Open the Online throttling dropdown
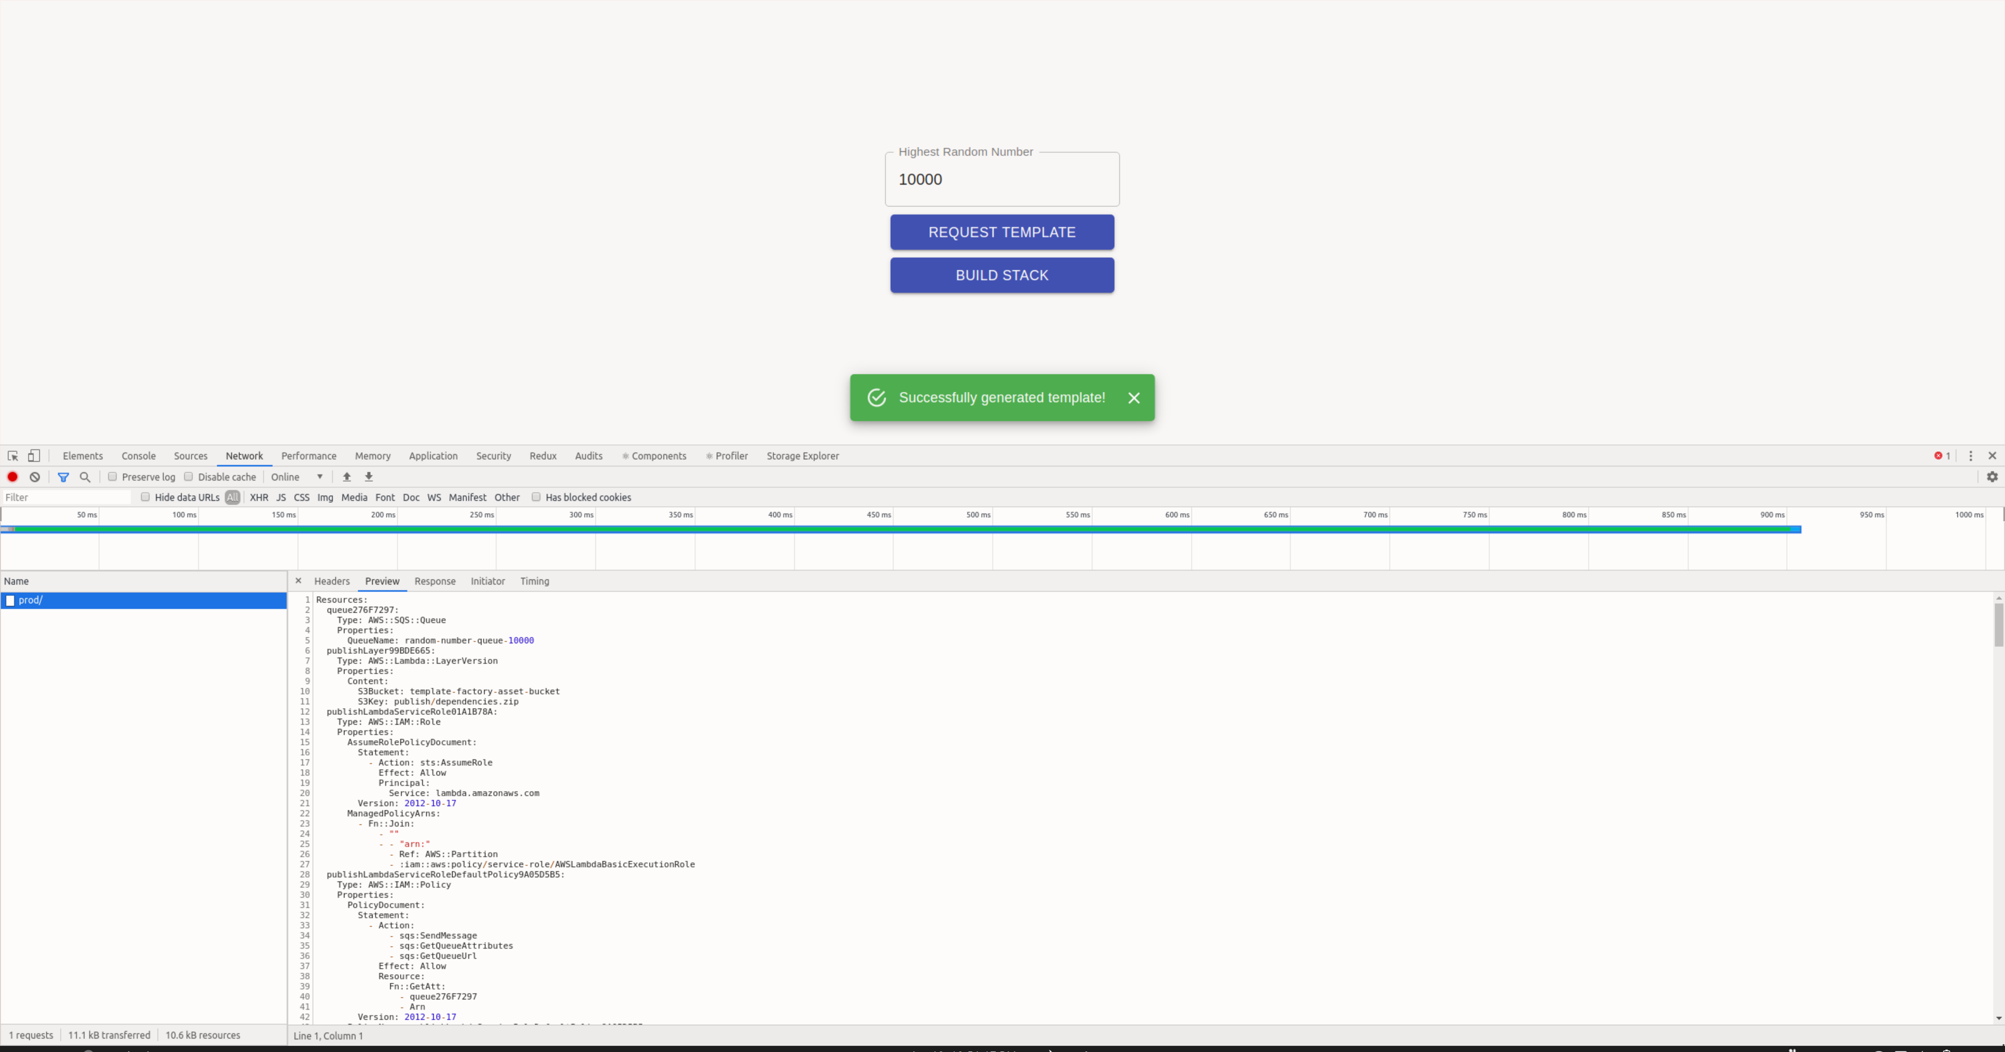The image size is (2005, 1052). point(297,477)
